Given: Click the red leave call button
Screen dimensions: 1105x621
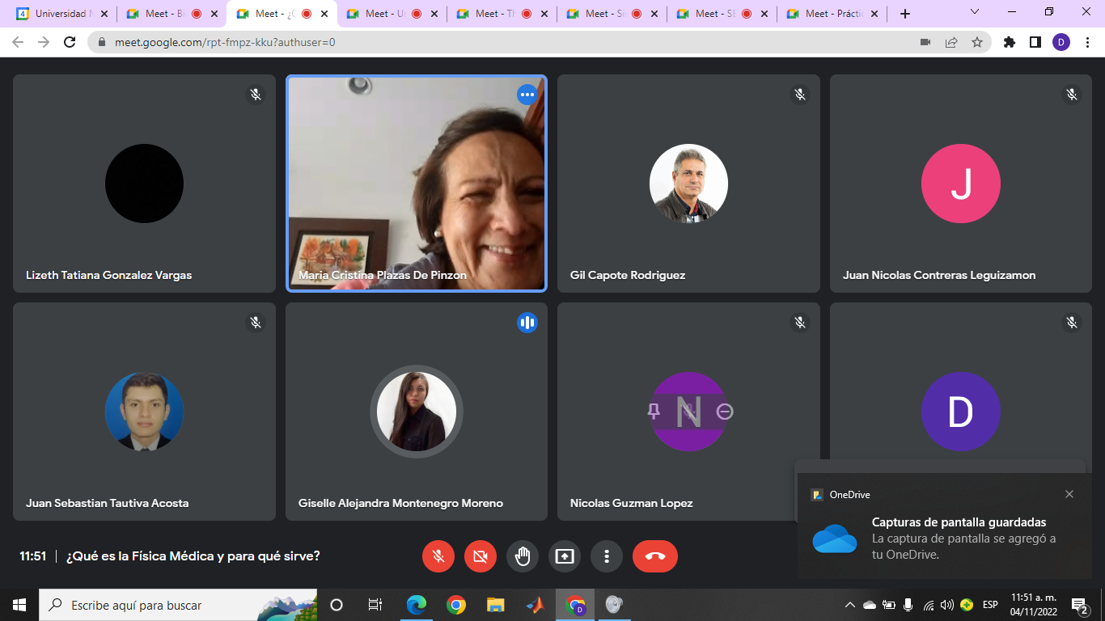Looking at the screenshot, I should point(654,556).
